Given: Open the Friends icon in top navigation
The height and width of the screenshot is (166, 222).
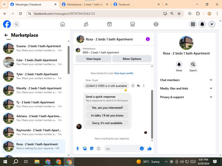Looking at the screenshot, I should (86, 24).
